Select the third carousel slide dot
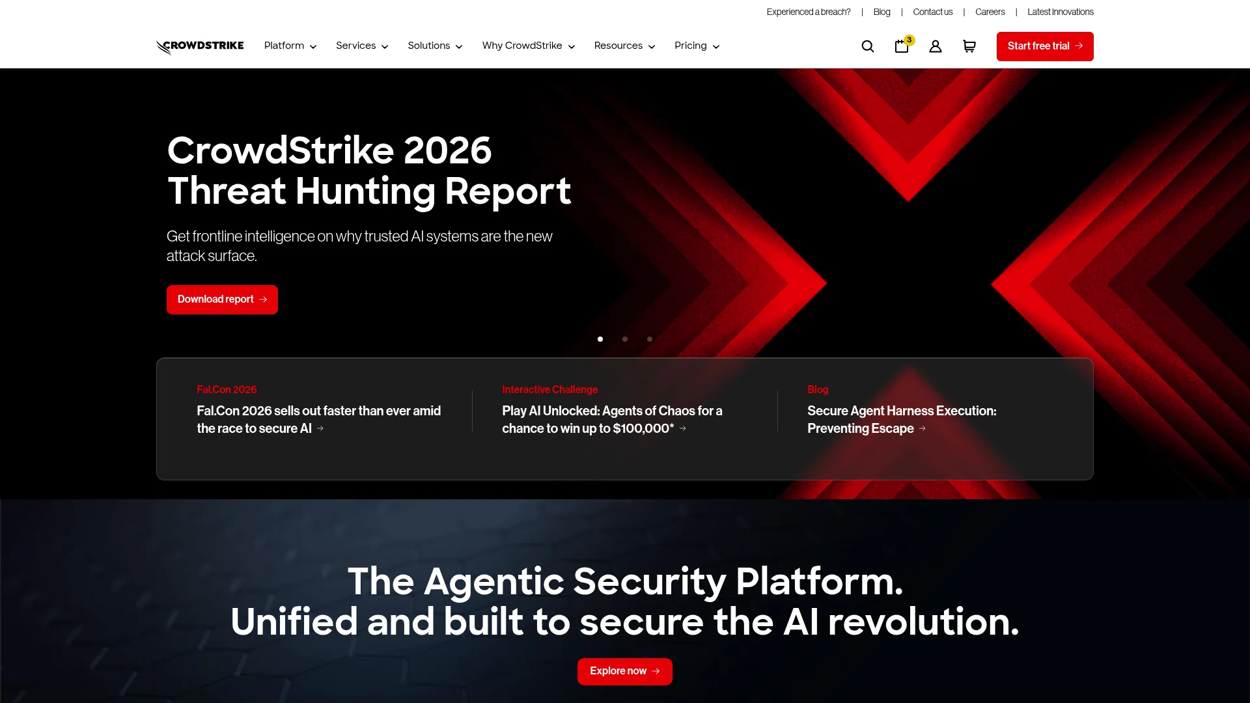This screenshot has height=703, width=1250. click(650, 339)
